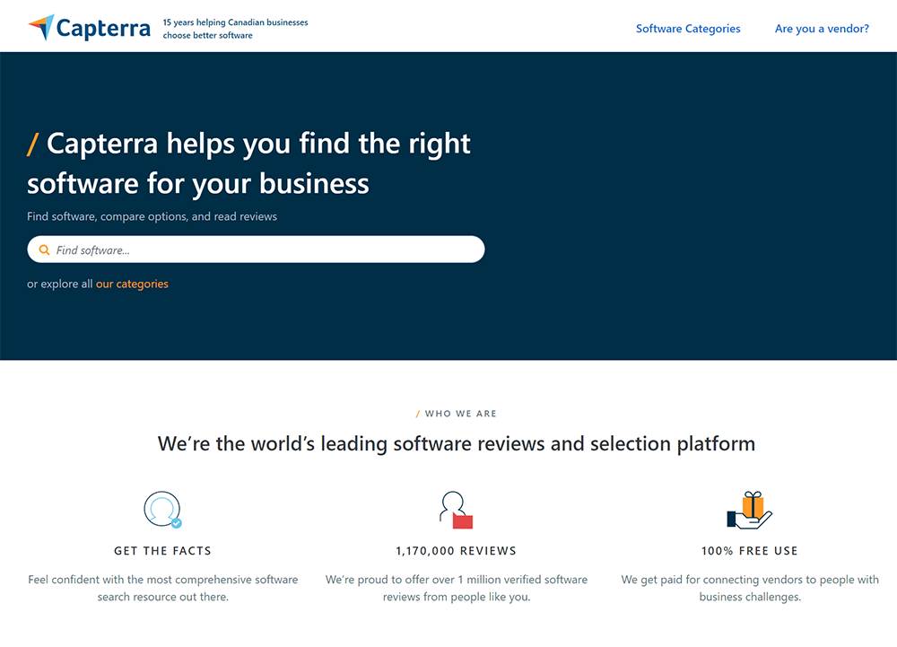The width and height of the screenshot is (897, 647).
Task: Click the "100% FREE USE" heading
Action: tap(749, 551)
